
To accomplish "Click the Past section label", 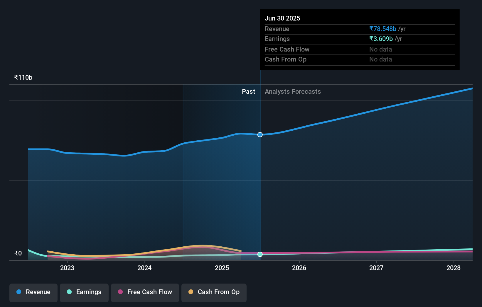I will [x=248, y=92].
